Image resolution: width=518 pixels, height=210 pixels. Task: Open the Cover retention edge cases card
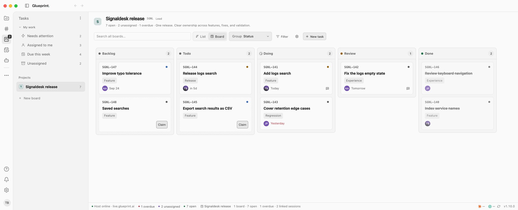tap(296, 113)
